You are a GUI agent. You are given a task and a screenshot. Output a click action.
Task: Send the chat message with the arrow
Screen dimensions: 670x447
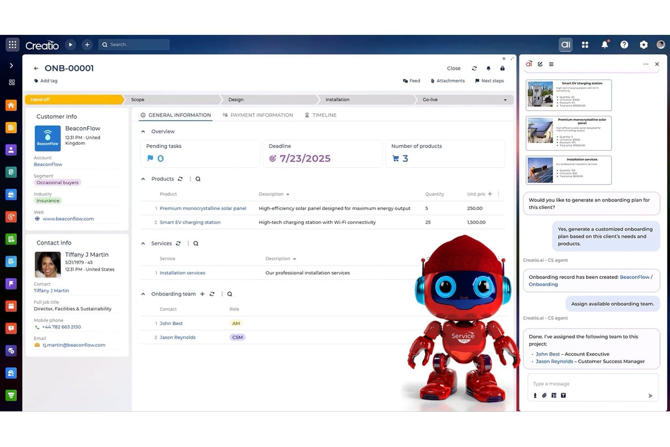651,396
